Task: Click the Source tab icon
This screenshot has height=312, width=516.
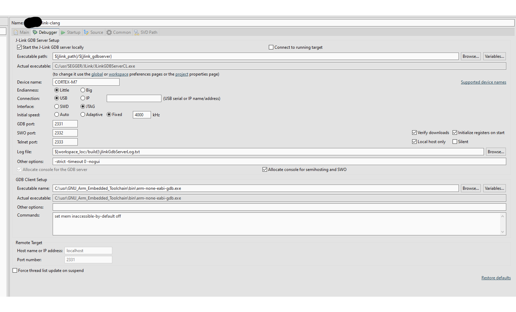Action: point(85,32)
